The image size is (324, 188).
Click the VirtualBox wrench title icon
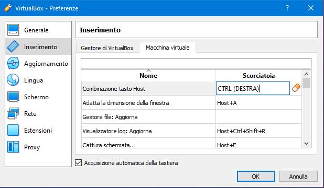(8, 8)
